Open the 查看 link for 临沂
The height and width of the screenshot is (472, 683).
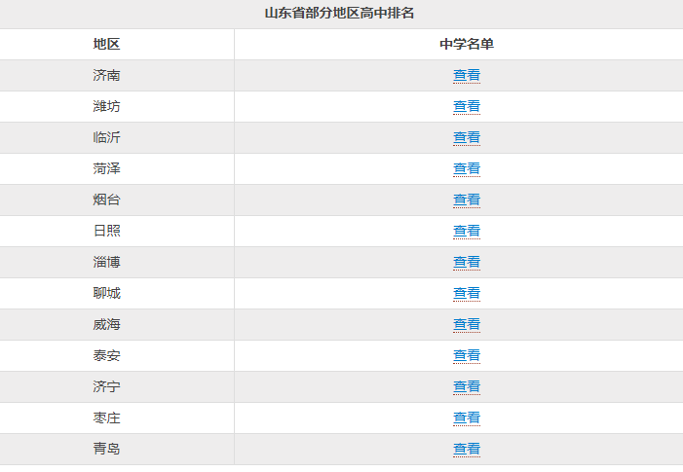click(x=467, y=138)
